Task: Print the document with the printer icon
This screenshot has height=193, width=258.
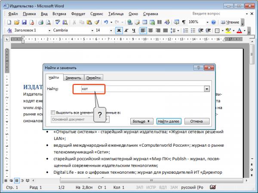Action: coord(41,22)
